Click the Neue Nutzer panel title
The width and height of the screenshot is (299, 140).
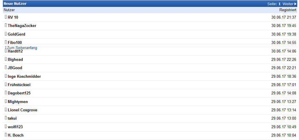(15, 4)
